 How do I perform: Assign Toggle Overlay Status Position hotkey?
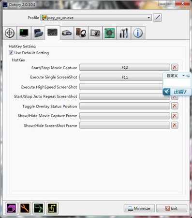click(x=125, y=106)
